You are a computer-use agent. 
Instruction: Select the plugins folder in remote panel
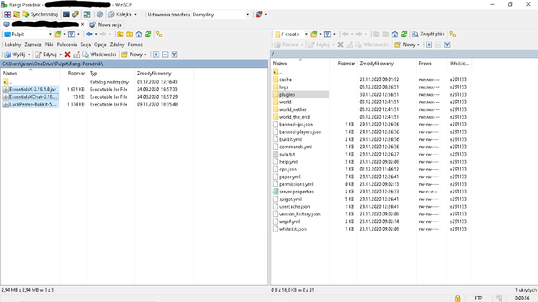point(287,95)
